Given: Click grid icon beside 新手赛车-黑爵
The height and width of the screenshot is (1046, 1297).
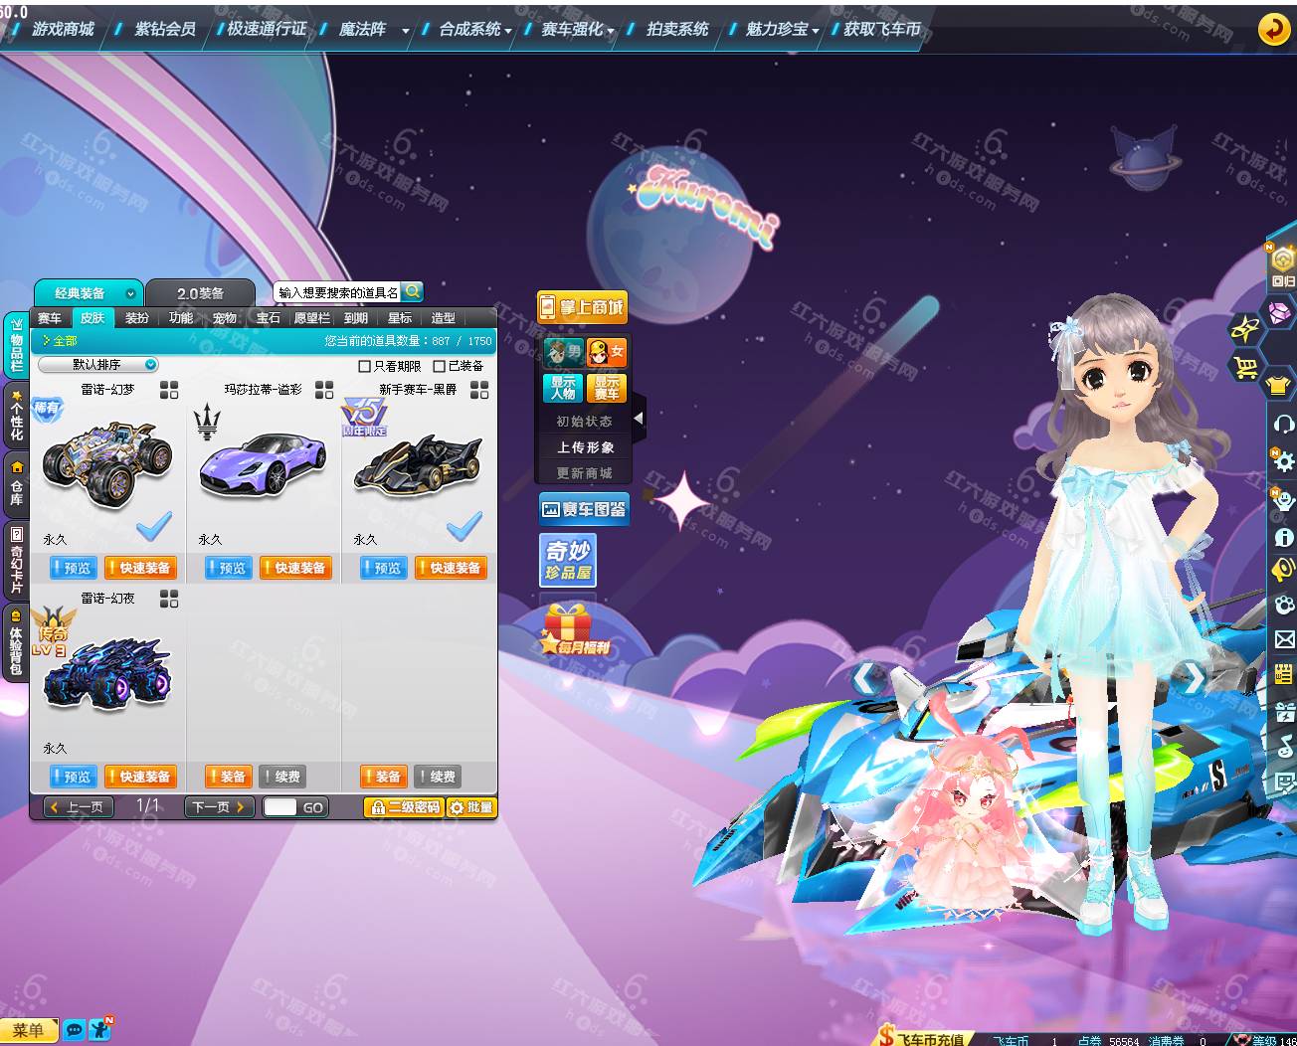Looking at the screenshot, I should 479,390.
